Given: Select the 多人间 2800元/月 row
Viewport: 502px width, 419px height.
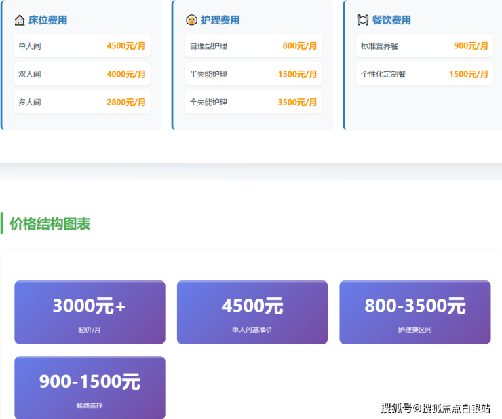Looking at the screenshot, I should point(82,103).
